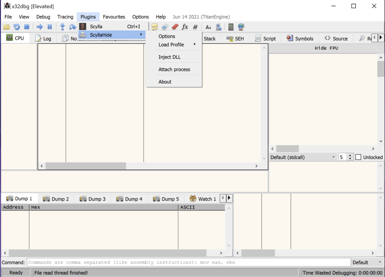This screenshot has width=385, height=277.
Task: Open the Tracing menu
Action: pos(65,17)
